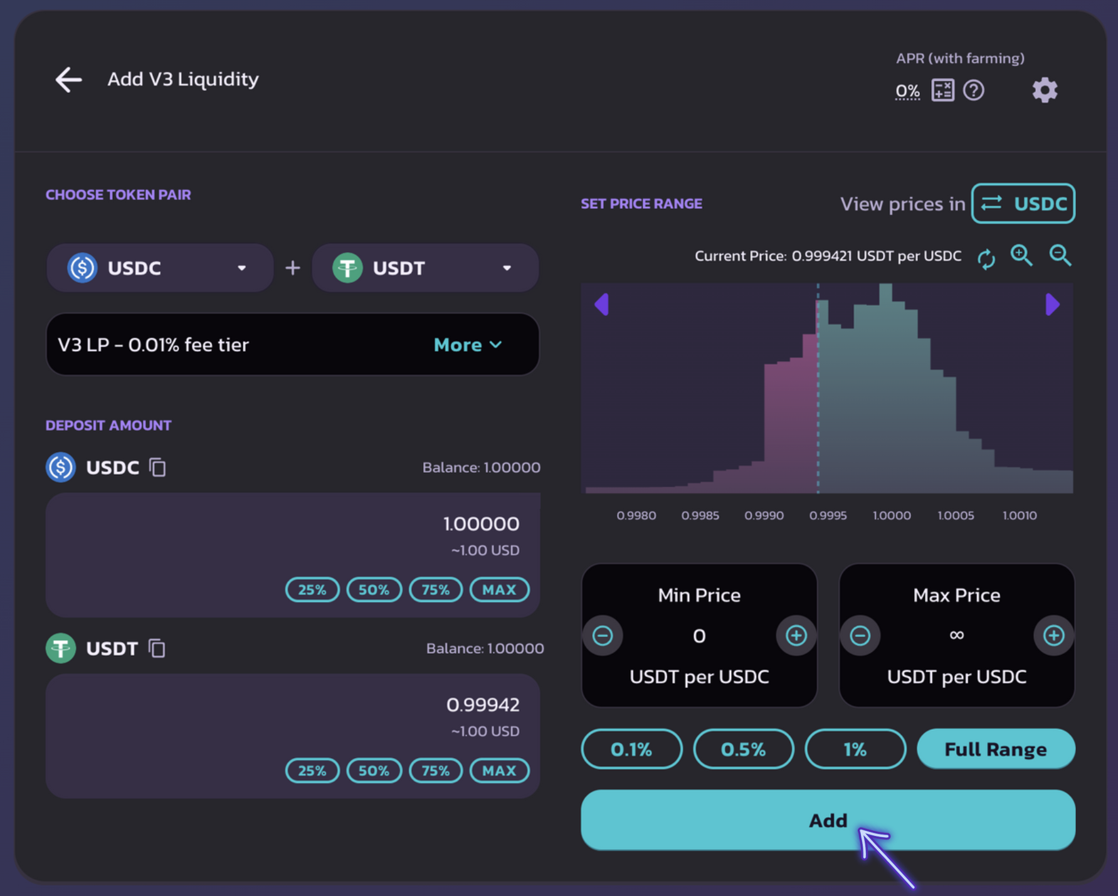
Task: Increase Min Price with plus button
Action: [x=796, y=636]
